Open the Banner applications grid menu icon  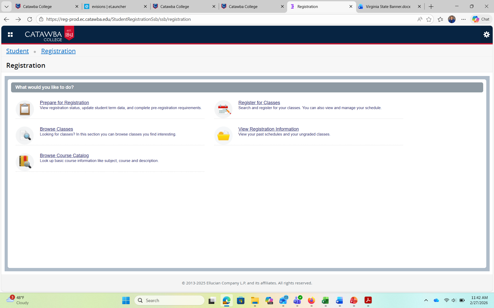(10, 34)
